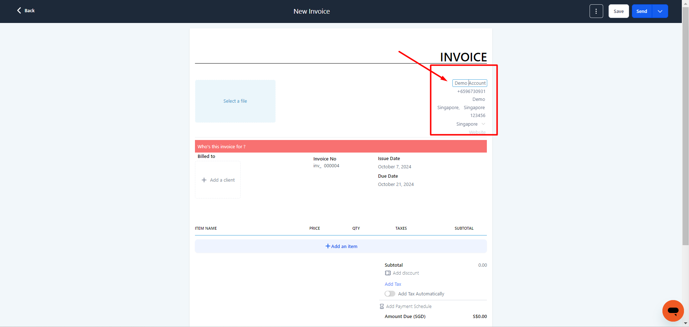Click the Website placeholder field
Screen dimensions: 689x327
tap(477, 132)
